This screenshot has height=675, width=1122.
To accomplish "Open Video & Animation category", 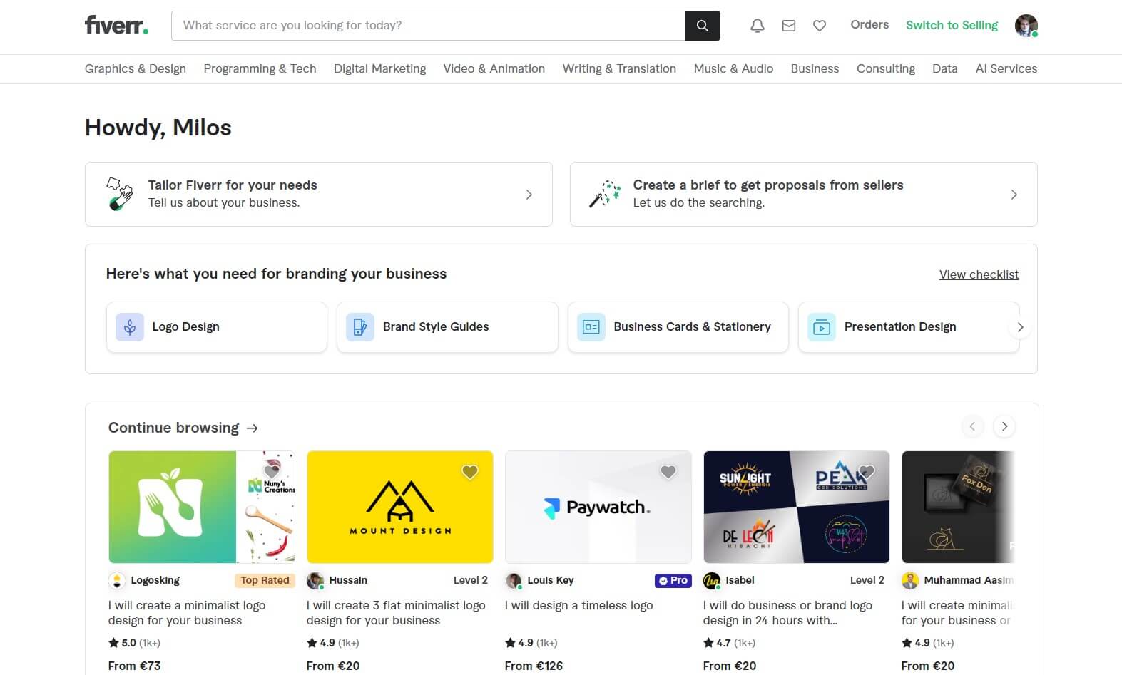I will (494, 69).
